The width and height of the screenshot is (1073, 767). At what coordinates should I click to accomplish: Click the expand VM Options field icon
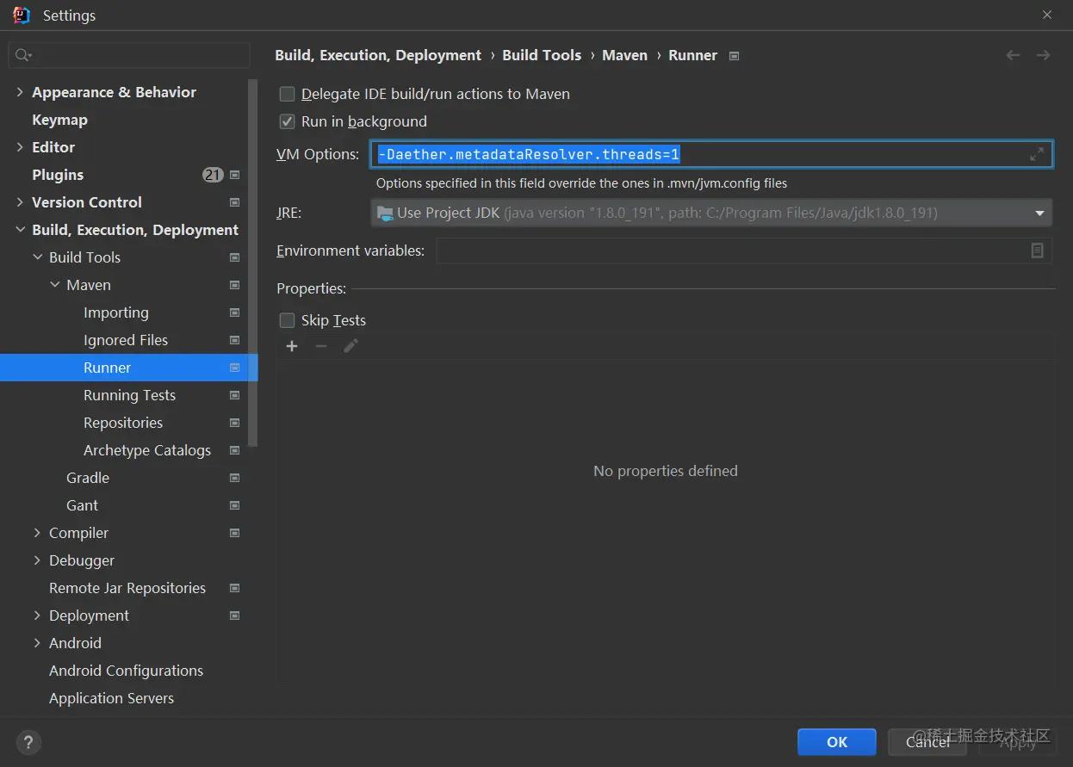[x=1037, y=154]
